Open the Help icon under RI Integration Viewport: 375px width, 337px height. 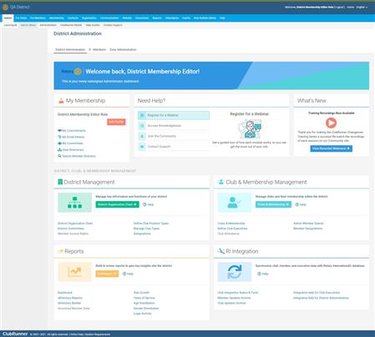click(x=263, y=274)
